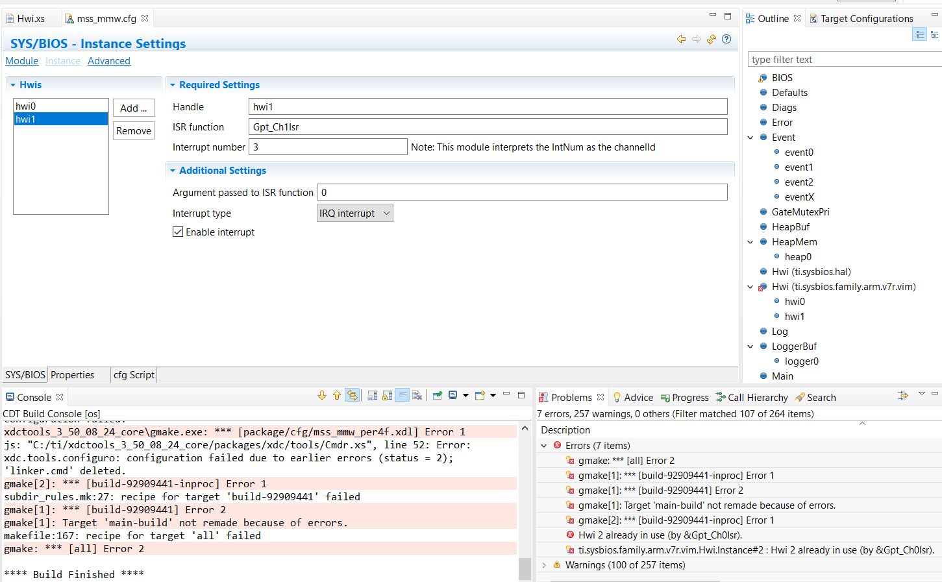The height and width of the screenshot is (582, 942).
Task: Click the ISR function input field
Action: click(x=488, y=127)
